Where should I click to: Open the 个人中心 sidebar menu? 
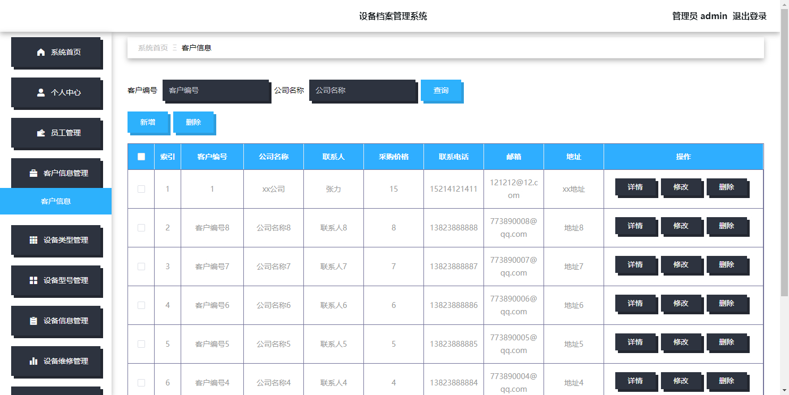tap(56, 92)
